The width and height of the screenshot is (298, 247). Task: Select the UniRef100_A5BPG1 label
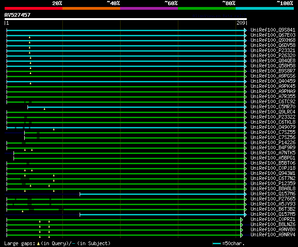pos(273,158)
